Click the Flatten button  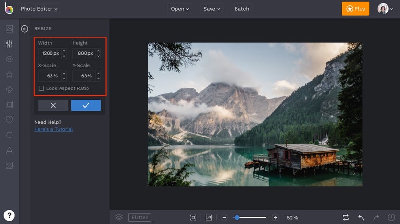point(140,217)
